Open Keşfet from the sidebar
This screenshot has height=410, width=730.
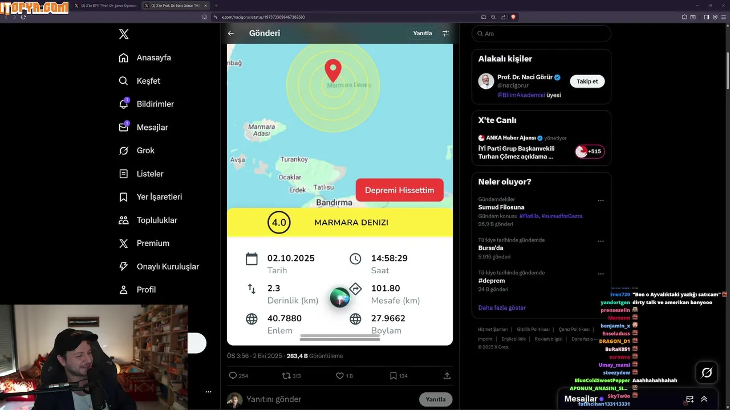coord(140,81)
